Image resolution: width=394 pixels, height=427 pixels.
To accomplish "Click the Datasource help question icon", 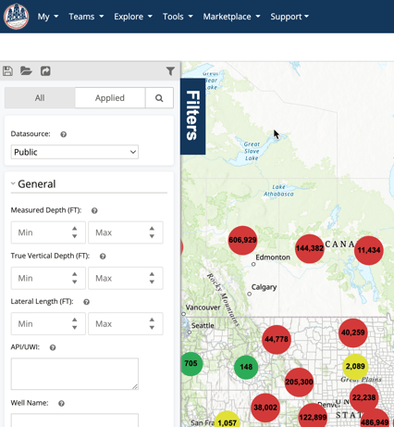I will pos(64,134).
